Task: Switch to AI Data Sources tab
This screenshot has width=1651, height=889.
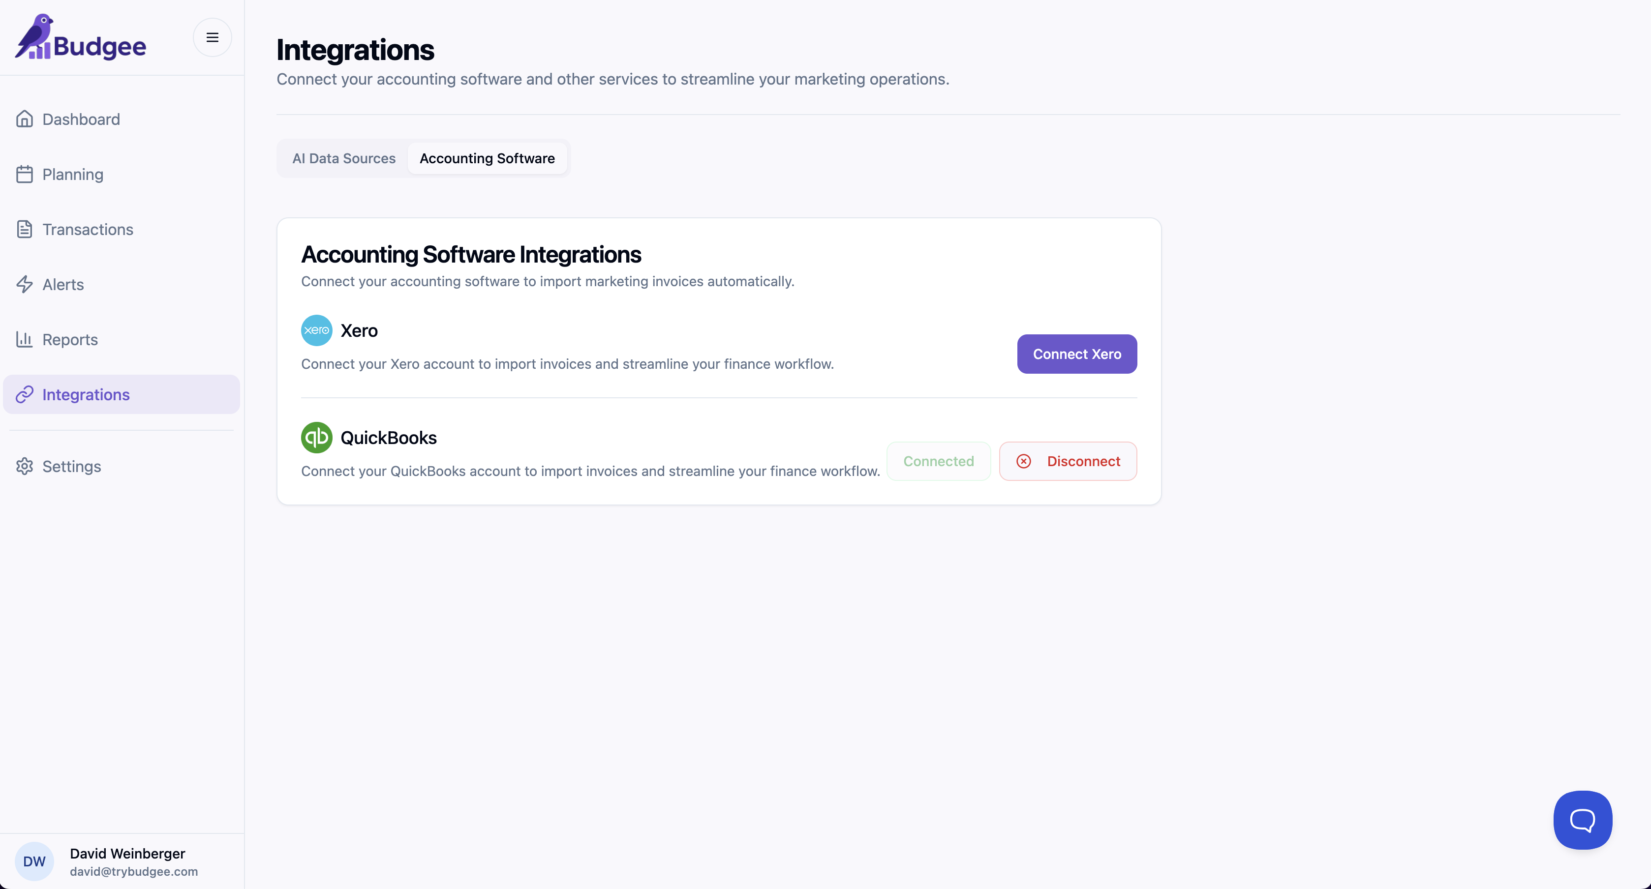Action: (343, 158)
